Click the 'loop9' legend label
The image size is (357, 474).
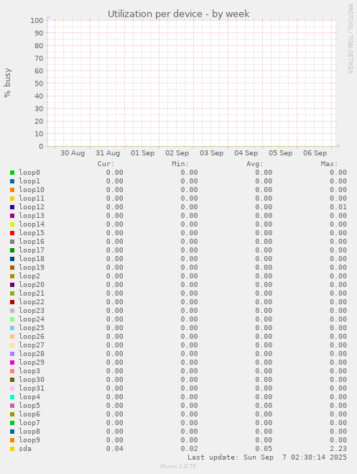(x=29, y=440)
